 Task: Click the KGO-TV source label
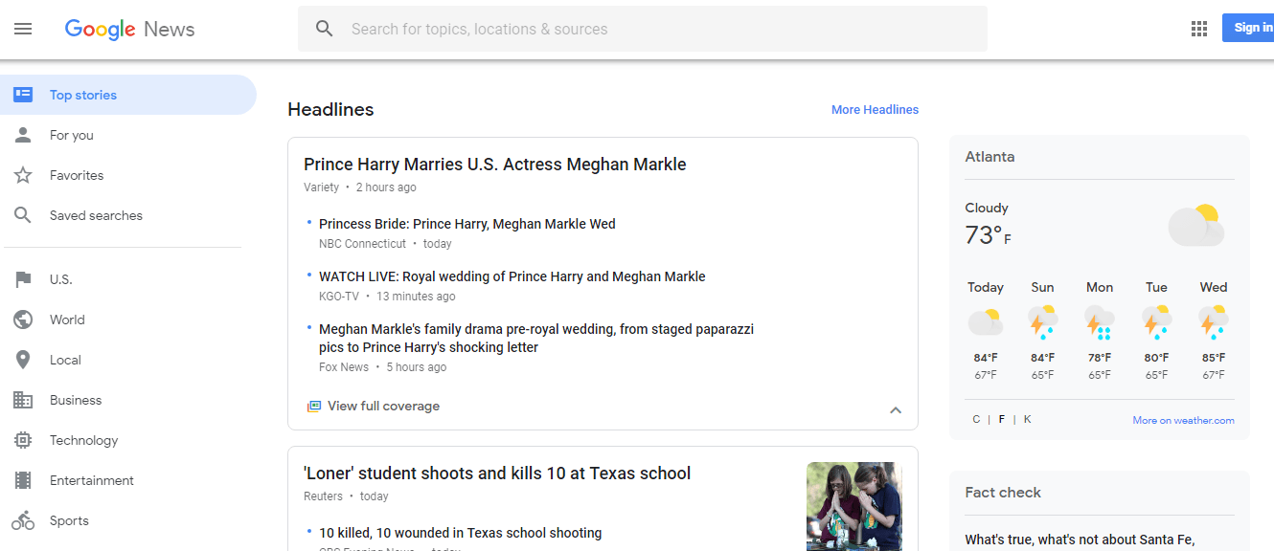pos(339,297)
